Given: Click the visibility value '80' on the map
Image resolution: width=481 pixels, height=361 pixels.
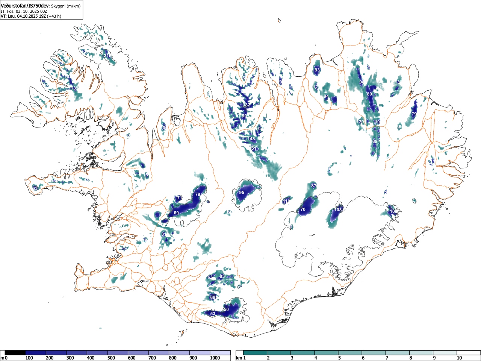Looking at the screenshot, I should (369, 94).
